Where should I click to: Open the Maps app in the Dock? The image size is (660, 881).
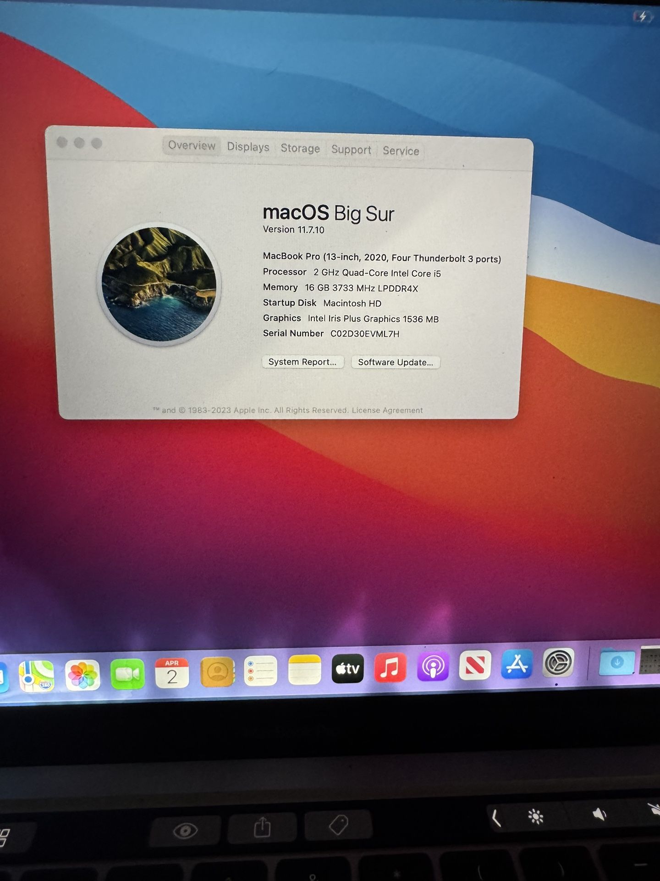point(36,676)
